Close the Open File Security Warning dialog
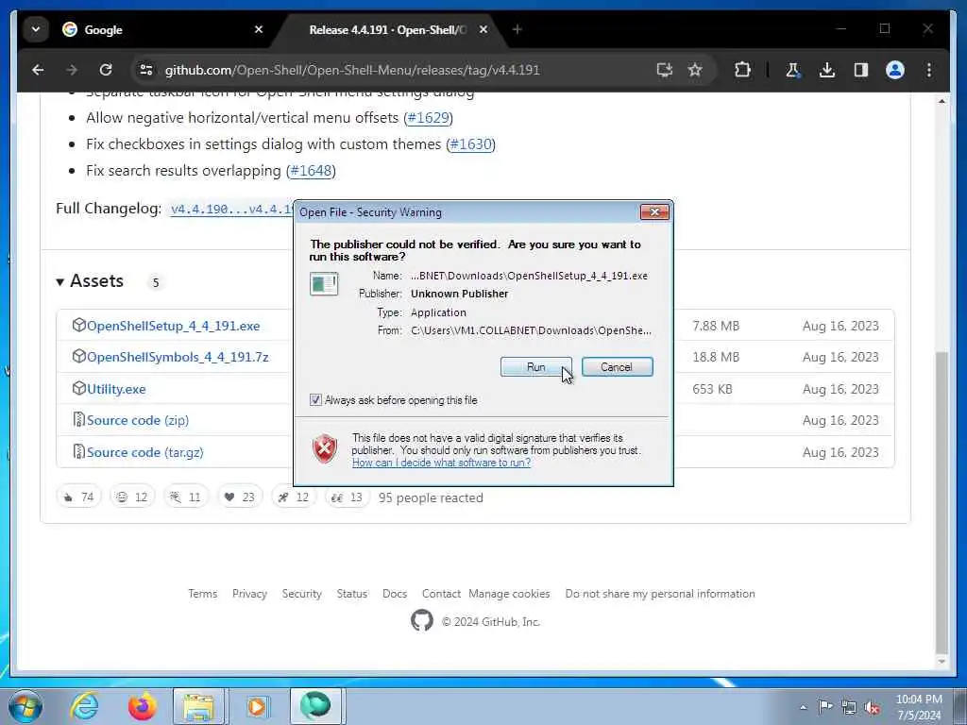 point(654,212)
